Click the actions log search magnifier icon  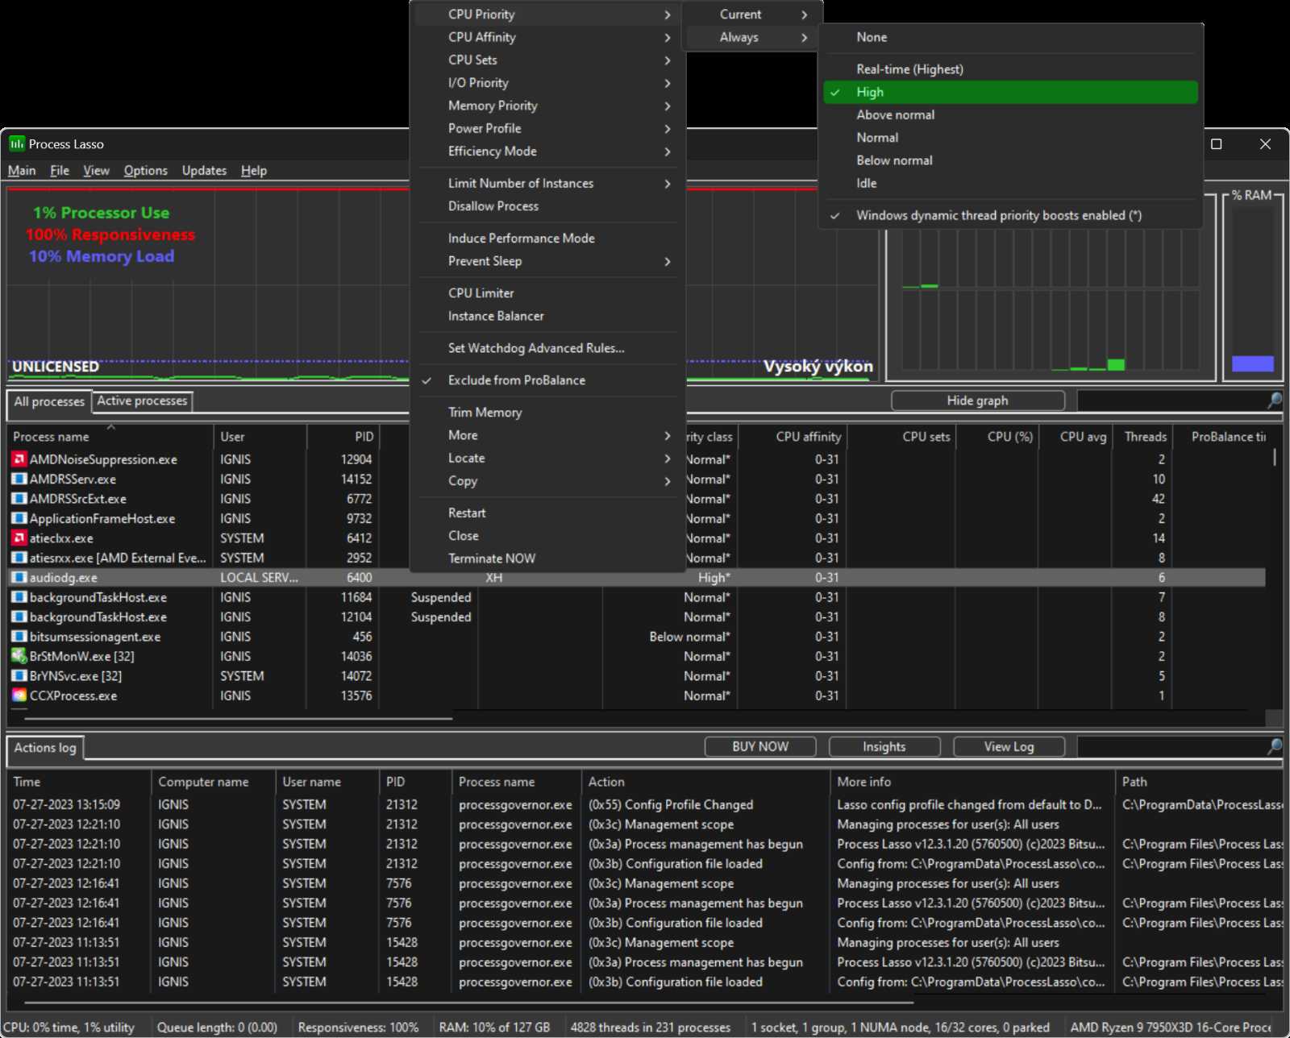click(x=1274, y=746)
